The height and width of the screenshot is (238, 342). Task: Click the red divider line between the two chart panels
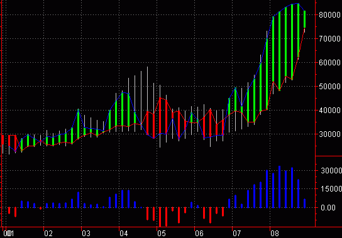[x=329, y=156]
